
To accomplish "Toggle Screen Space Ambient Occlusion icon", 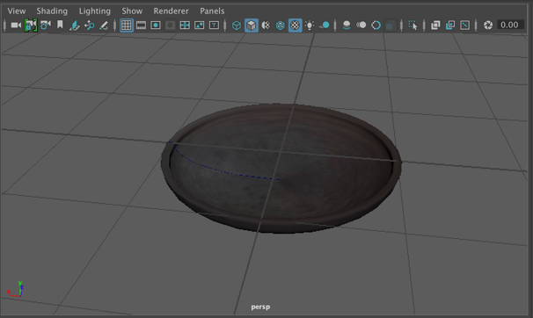I will click(347, 25).
